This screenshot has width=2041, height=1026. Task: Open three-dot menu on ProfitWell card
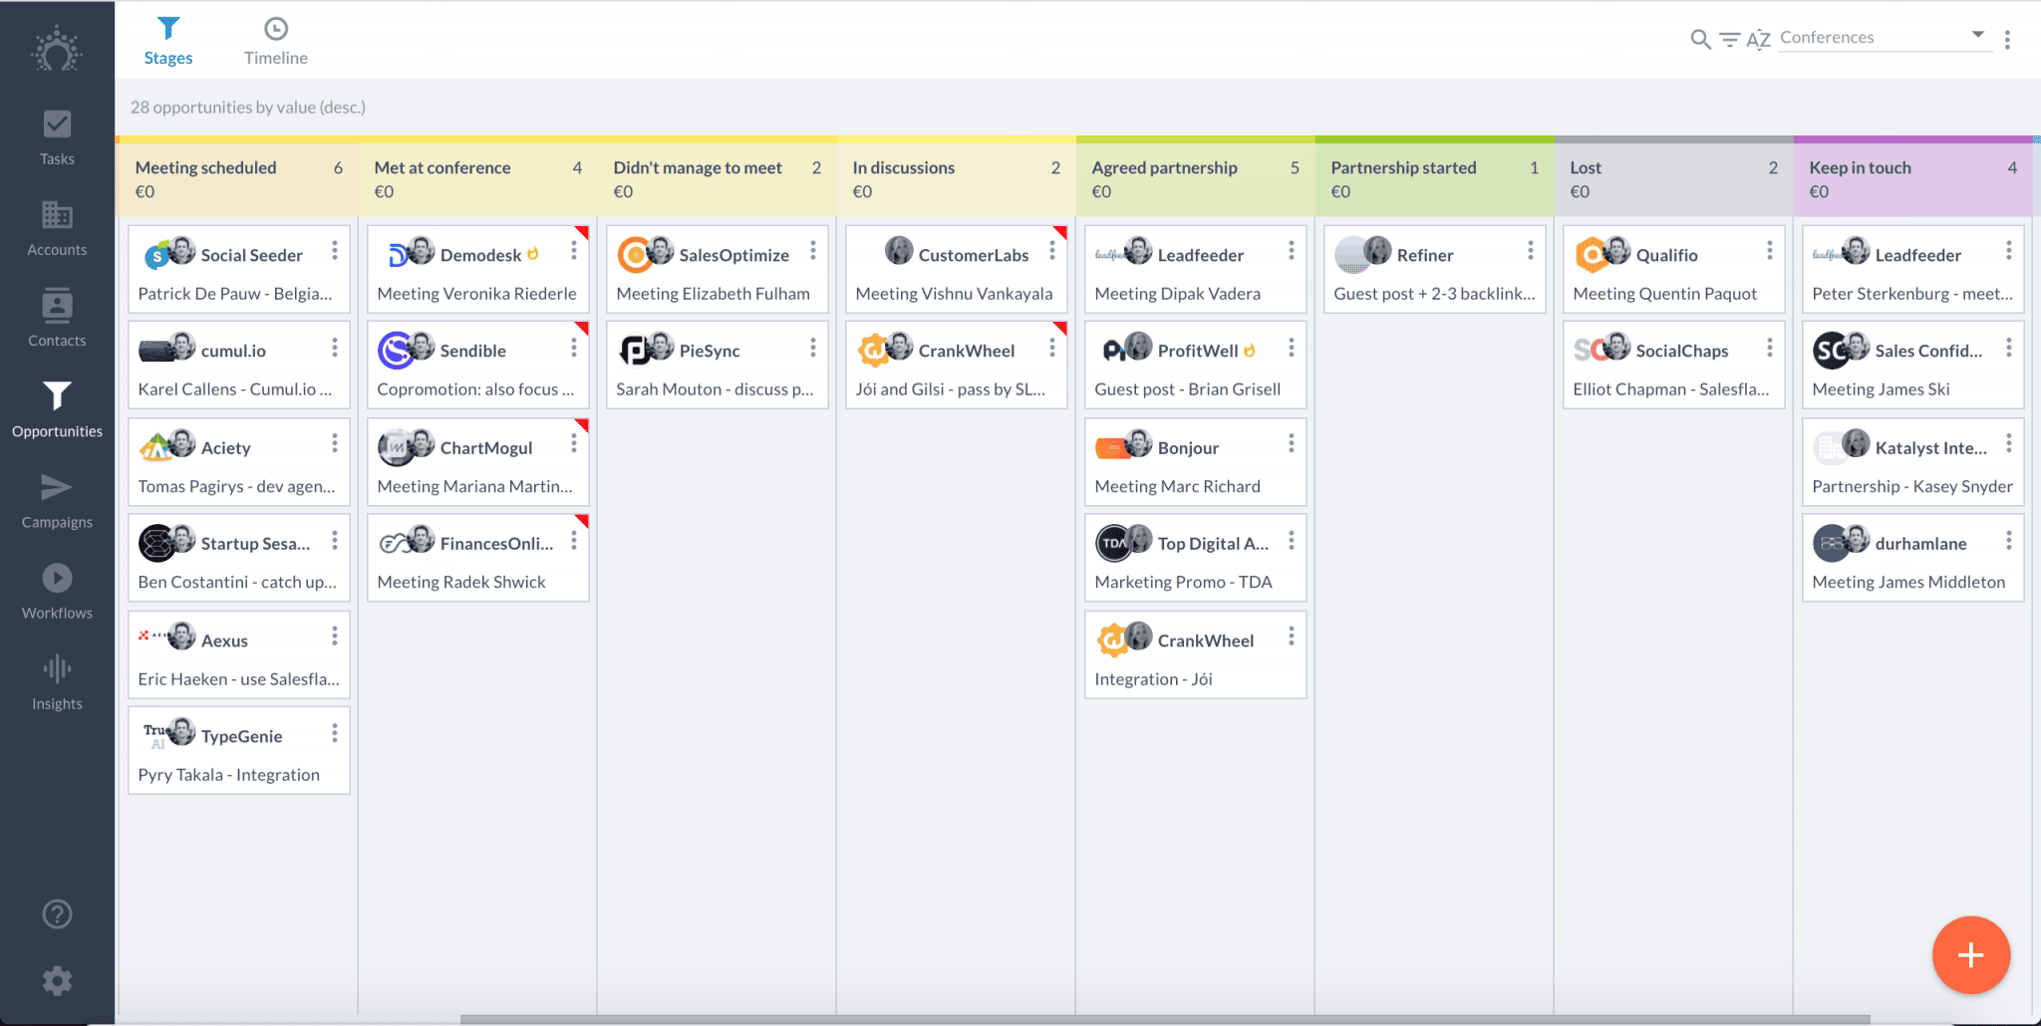coord(1292,347)
